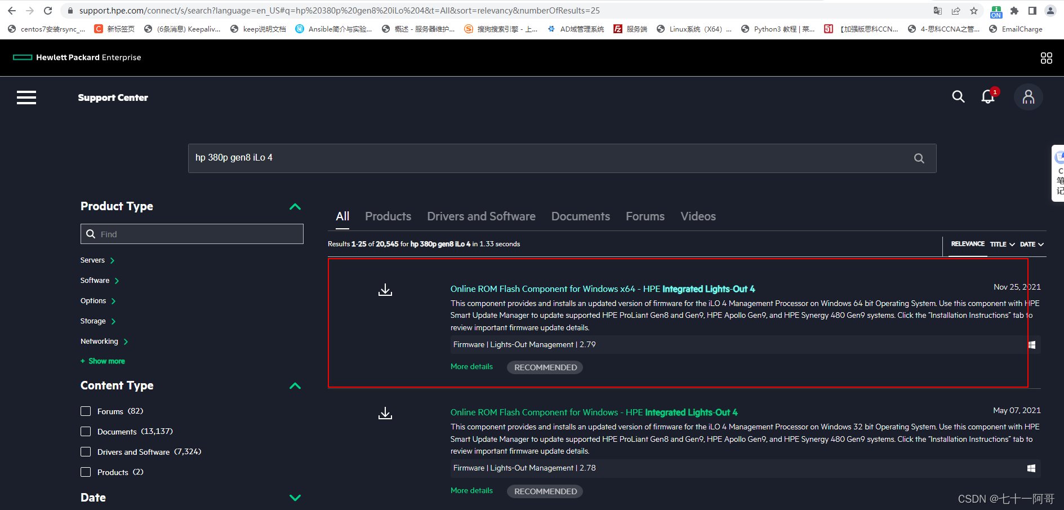Expand the Servers product category
Image resolution: width=1064 pixels, height=510 pixels.
click(x=97, y=260)
